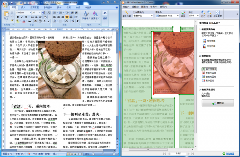240x157 pixels.
Task: Apply enclosed character formatting
Action: pos(40,21)
